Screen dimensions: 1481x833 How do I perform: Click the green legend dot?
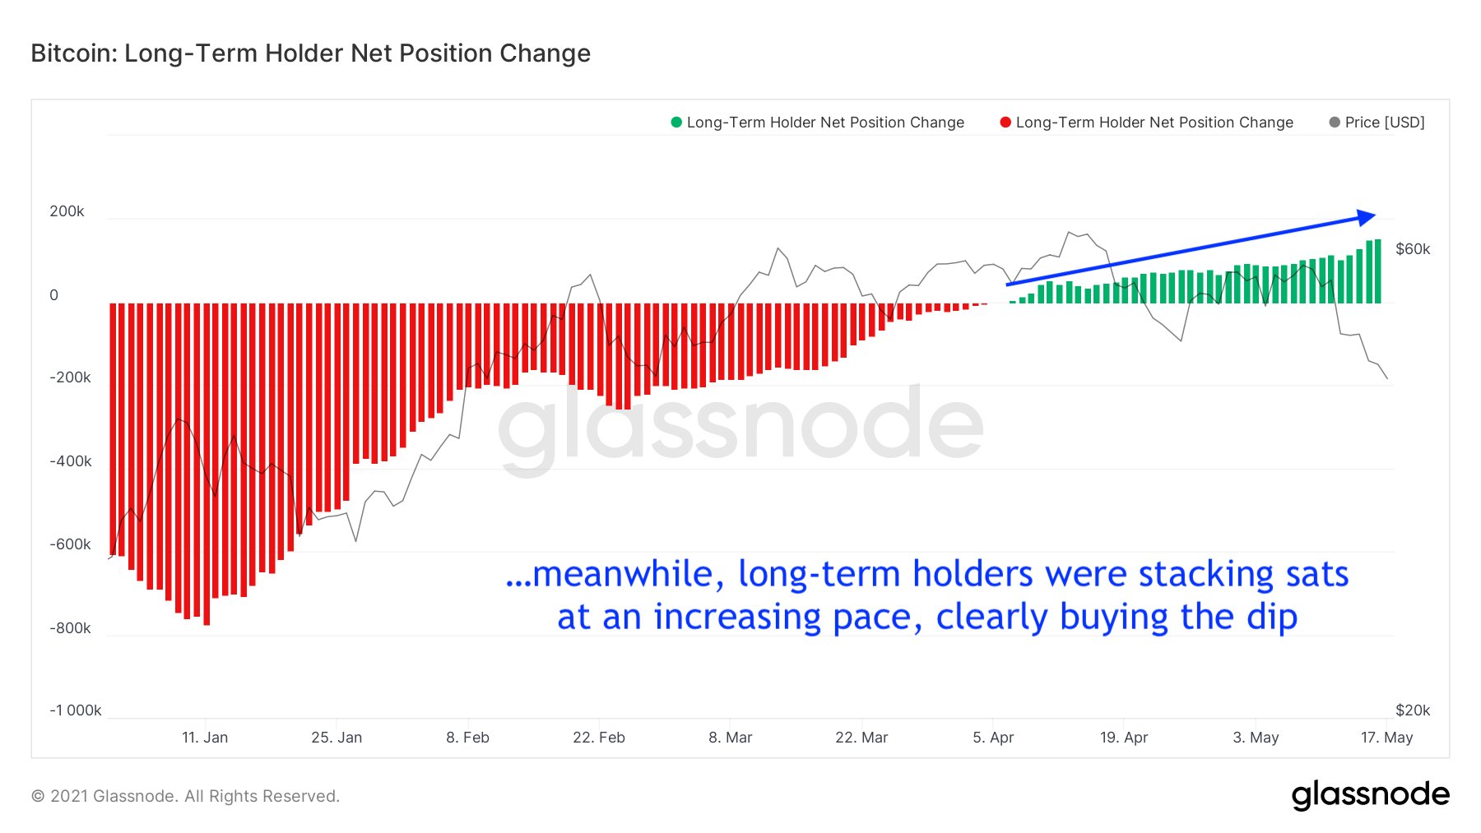click(676, 123)
